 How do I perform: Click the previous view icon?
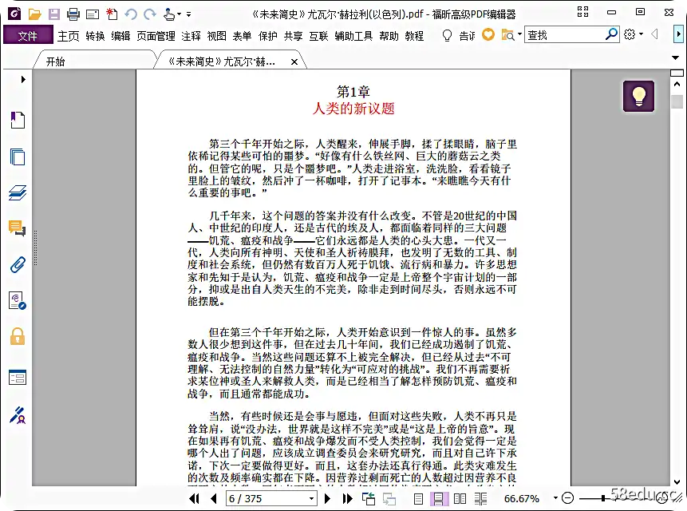tap(369, 498)
